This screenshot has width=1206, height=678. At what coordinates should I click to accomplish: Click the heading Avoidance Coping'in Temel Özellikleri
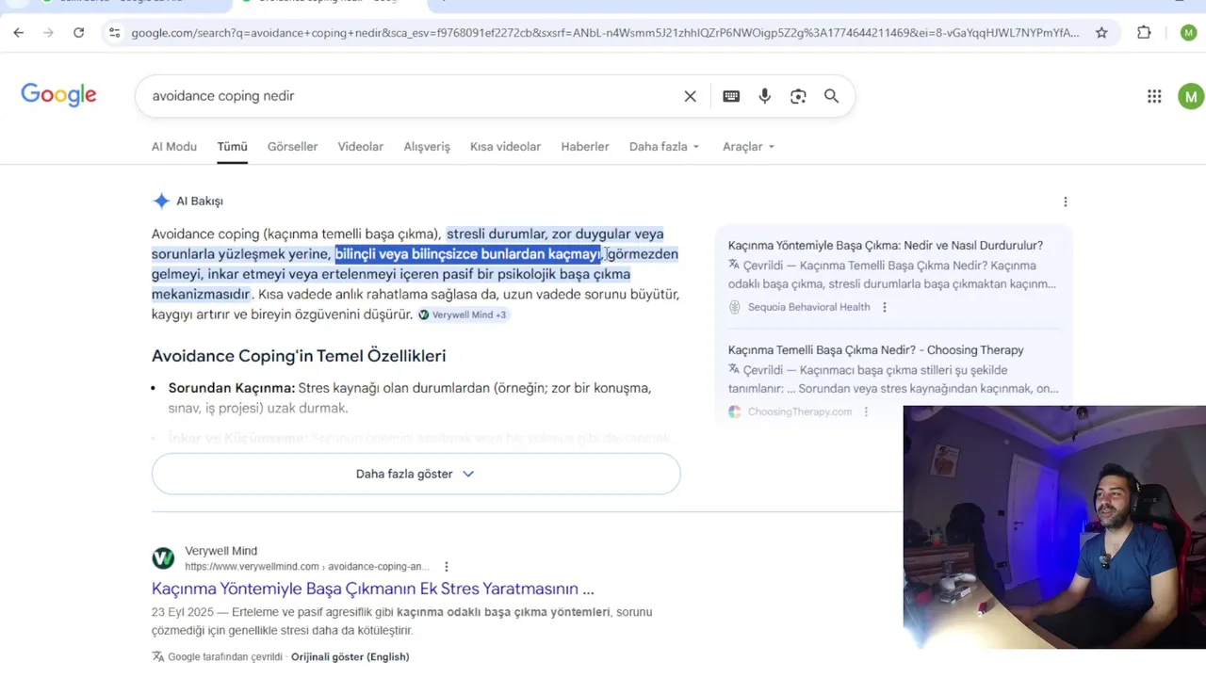click(x=299, y=356)
